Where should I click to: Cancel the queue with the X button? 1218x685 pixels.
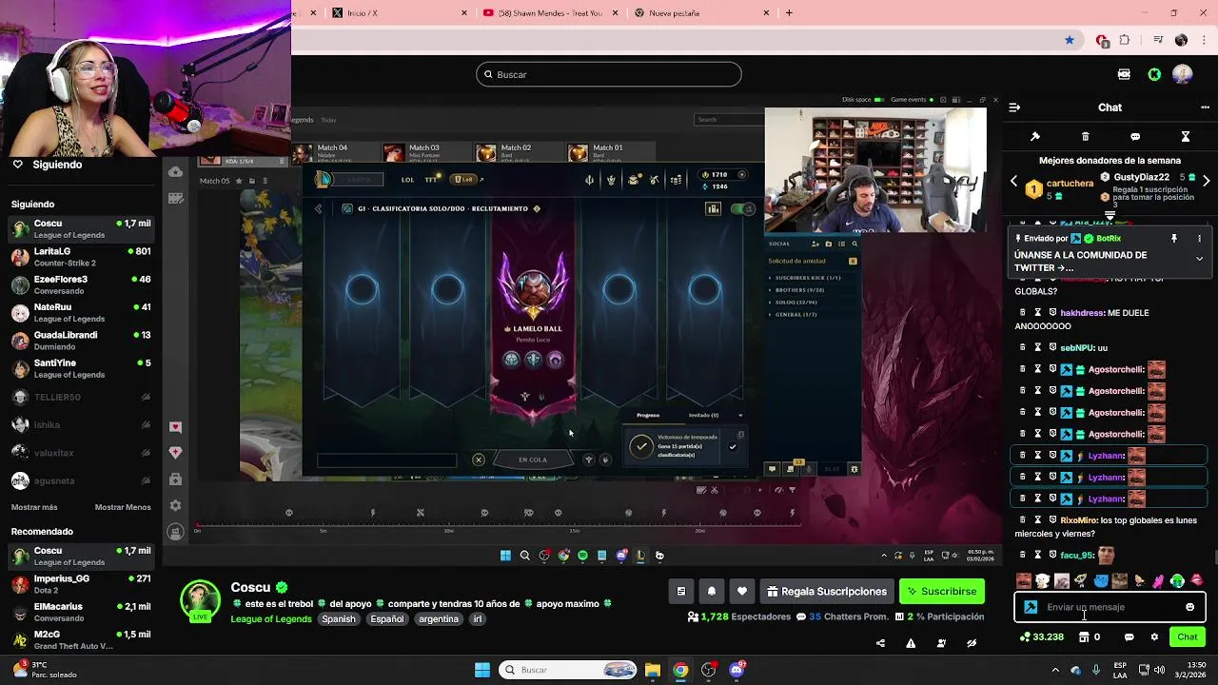[x=479, y=460]
